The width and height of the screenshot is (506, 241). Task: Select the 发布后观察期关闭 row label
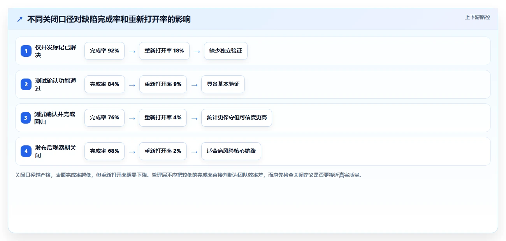[x=55, y=151]
